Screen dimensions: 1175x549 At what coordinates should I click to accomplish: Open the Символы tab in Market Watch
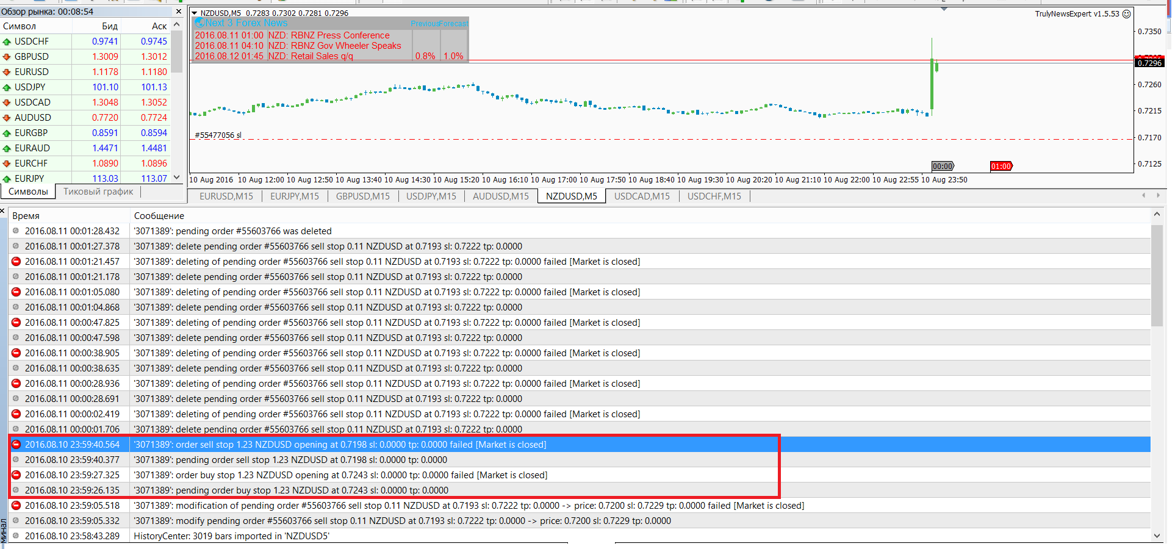pos(28,192)
